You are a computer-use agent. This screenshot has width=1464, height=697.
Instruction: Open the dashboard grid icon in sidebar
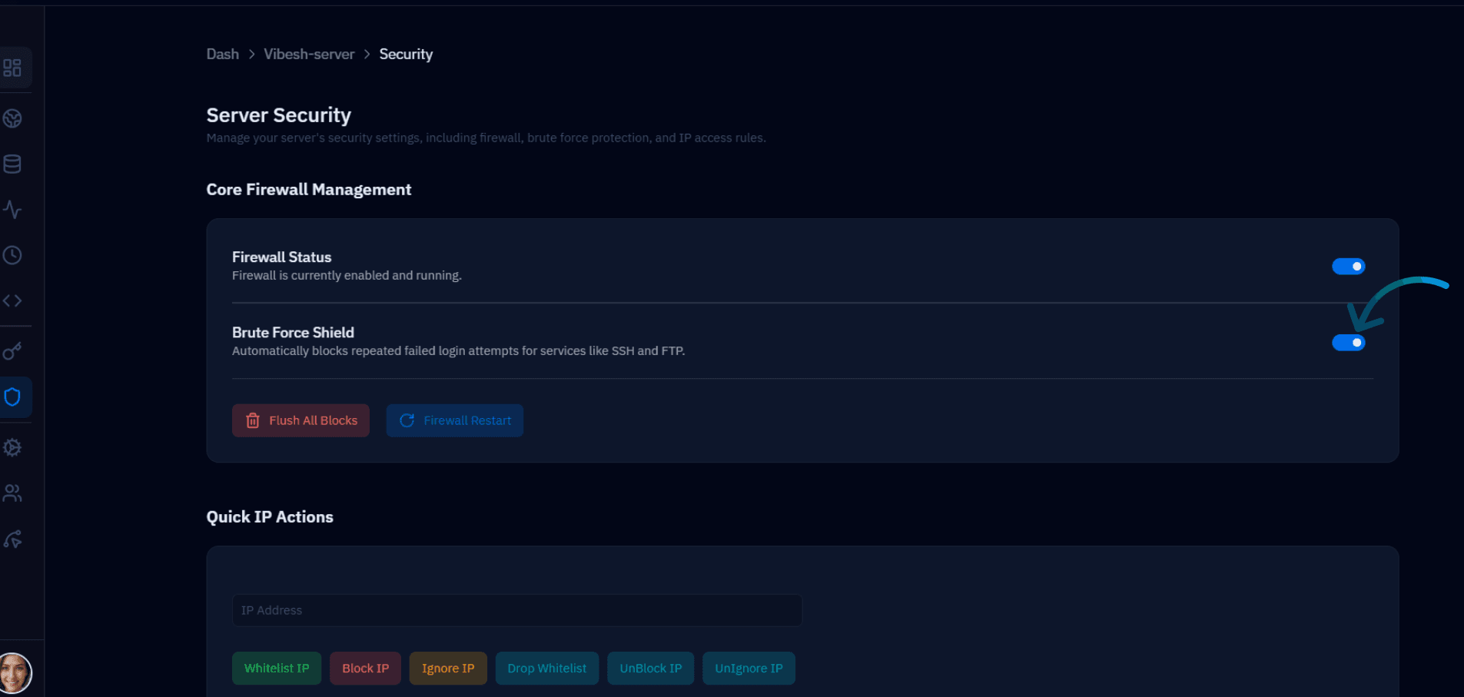point(12,68)
